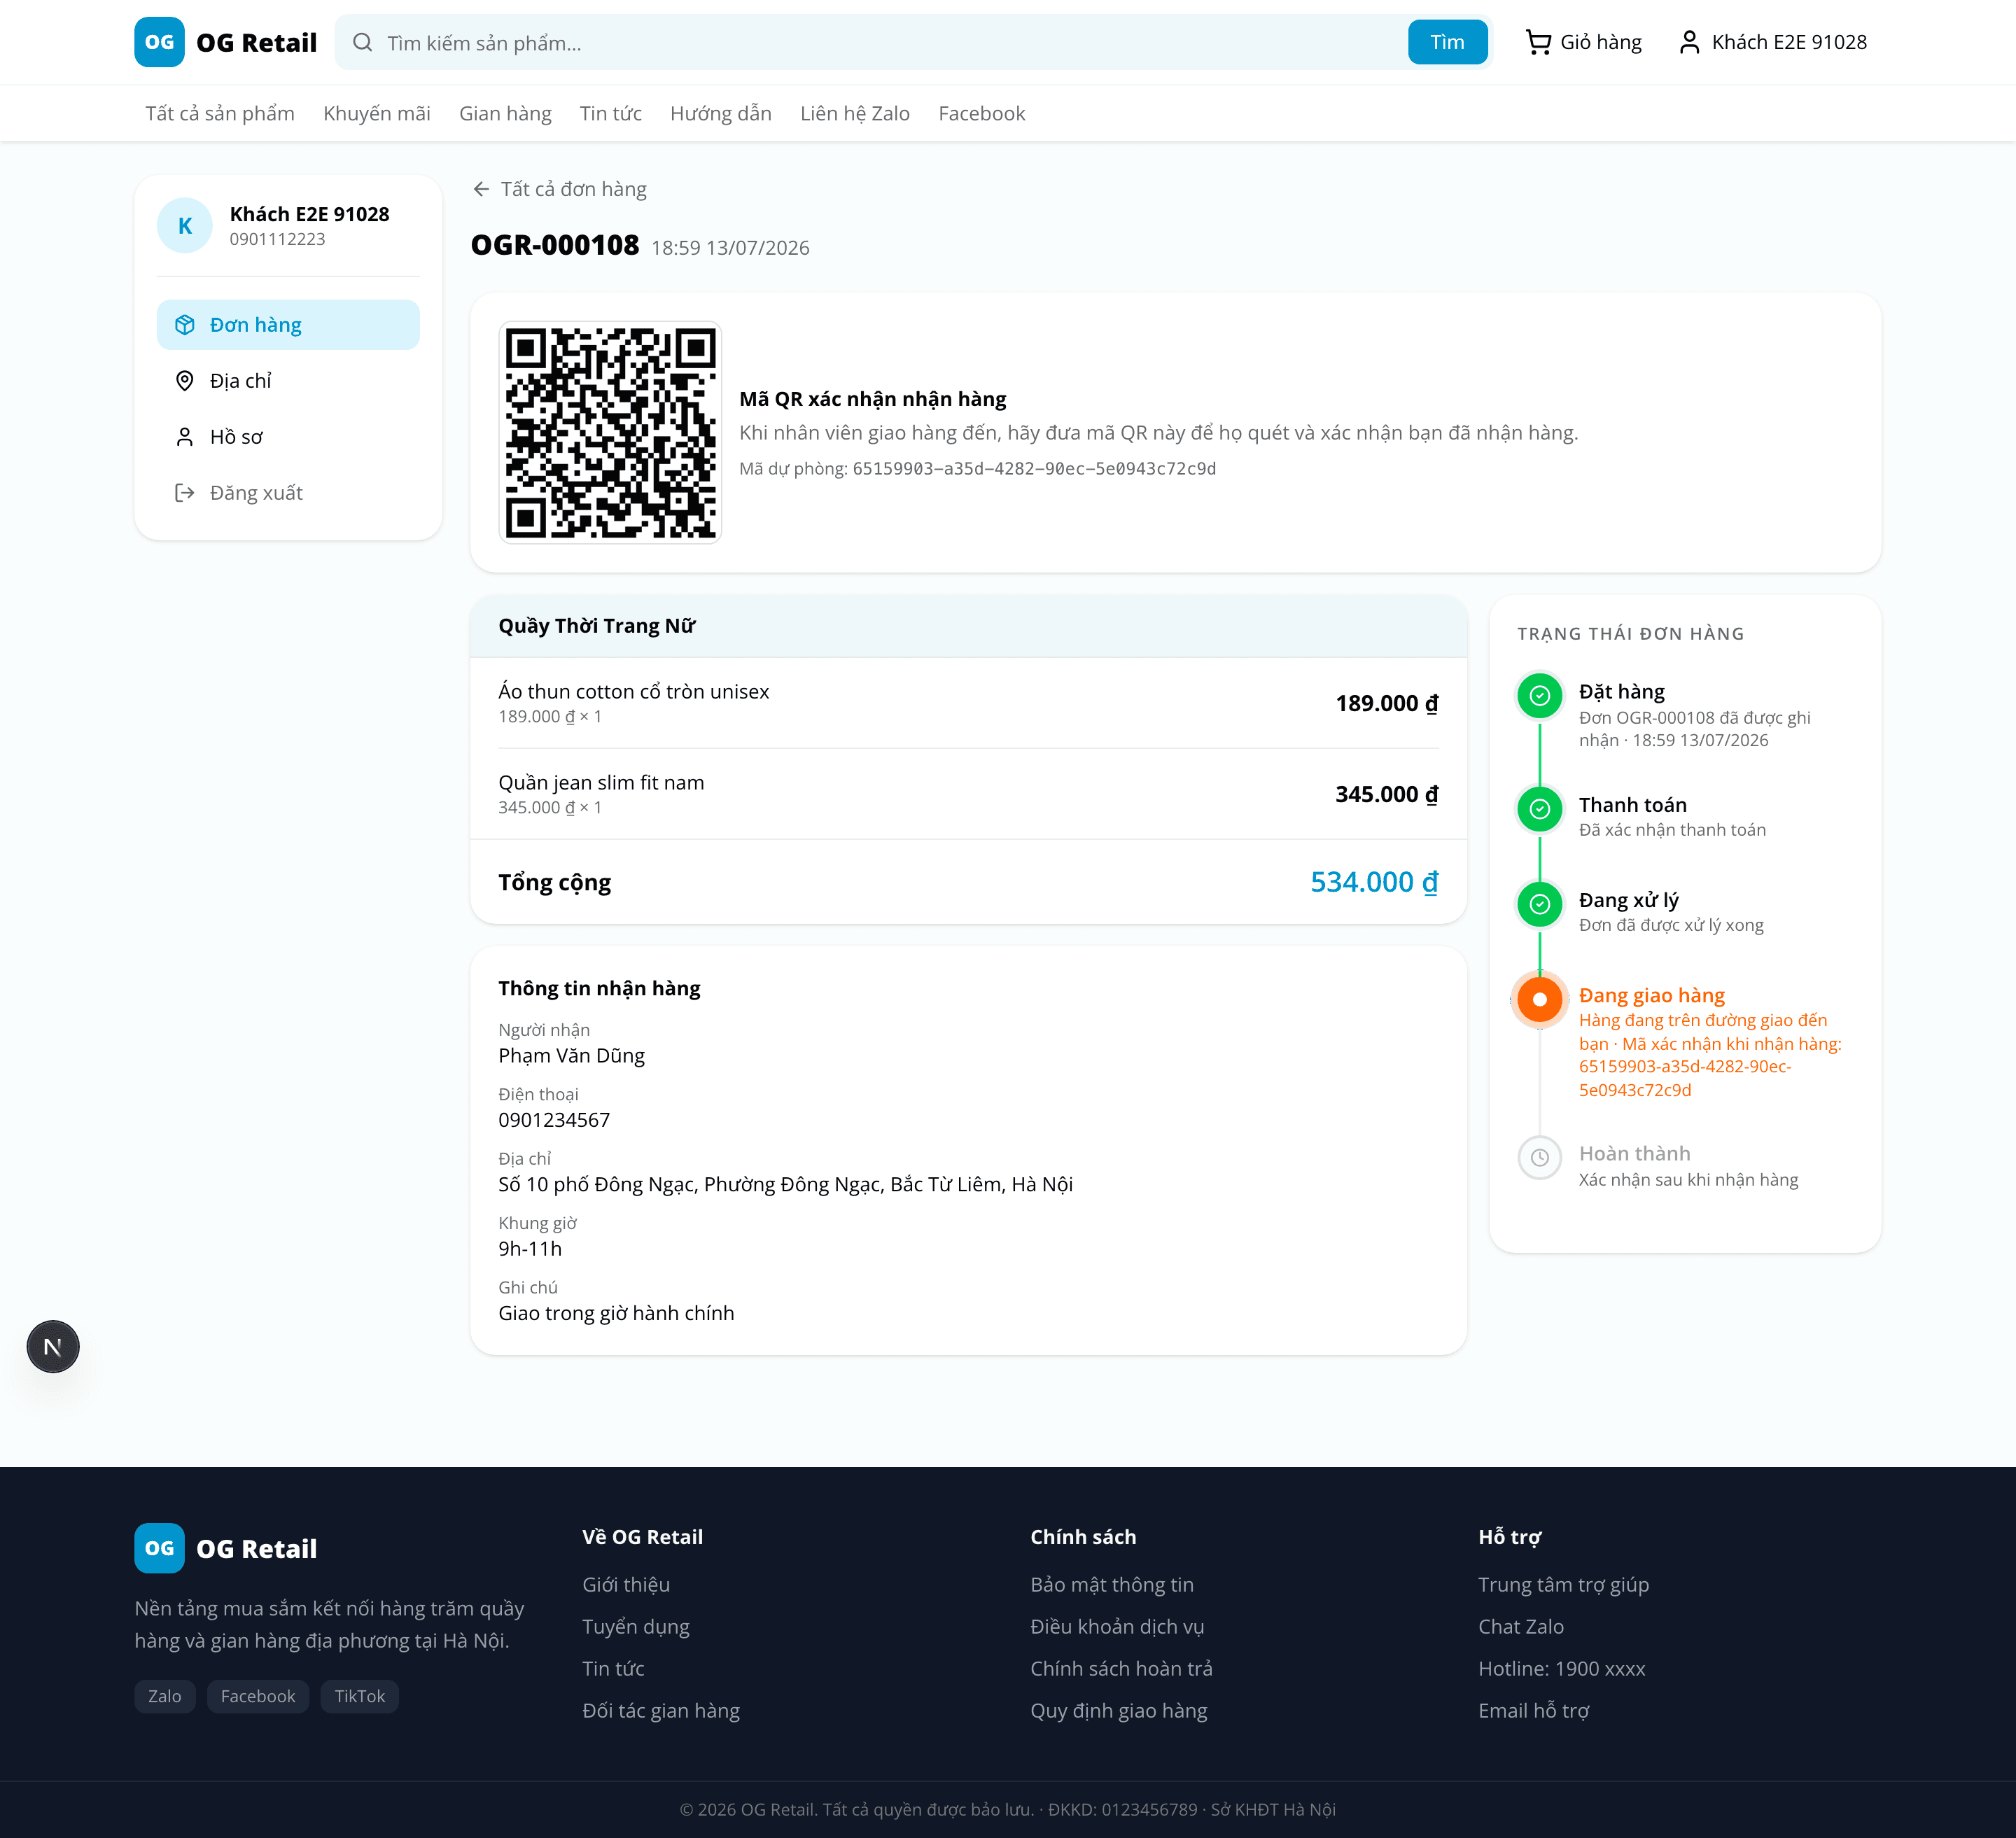2016x1838 pixels.
Task: Open Tất cả sản phẩm menu
Action: 220,113
